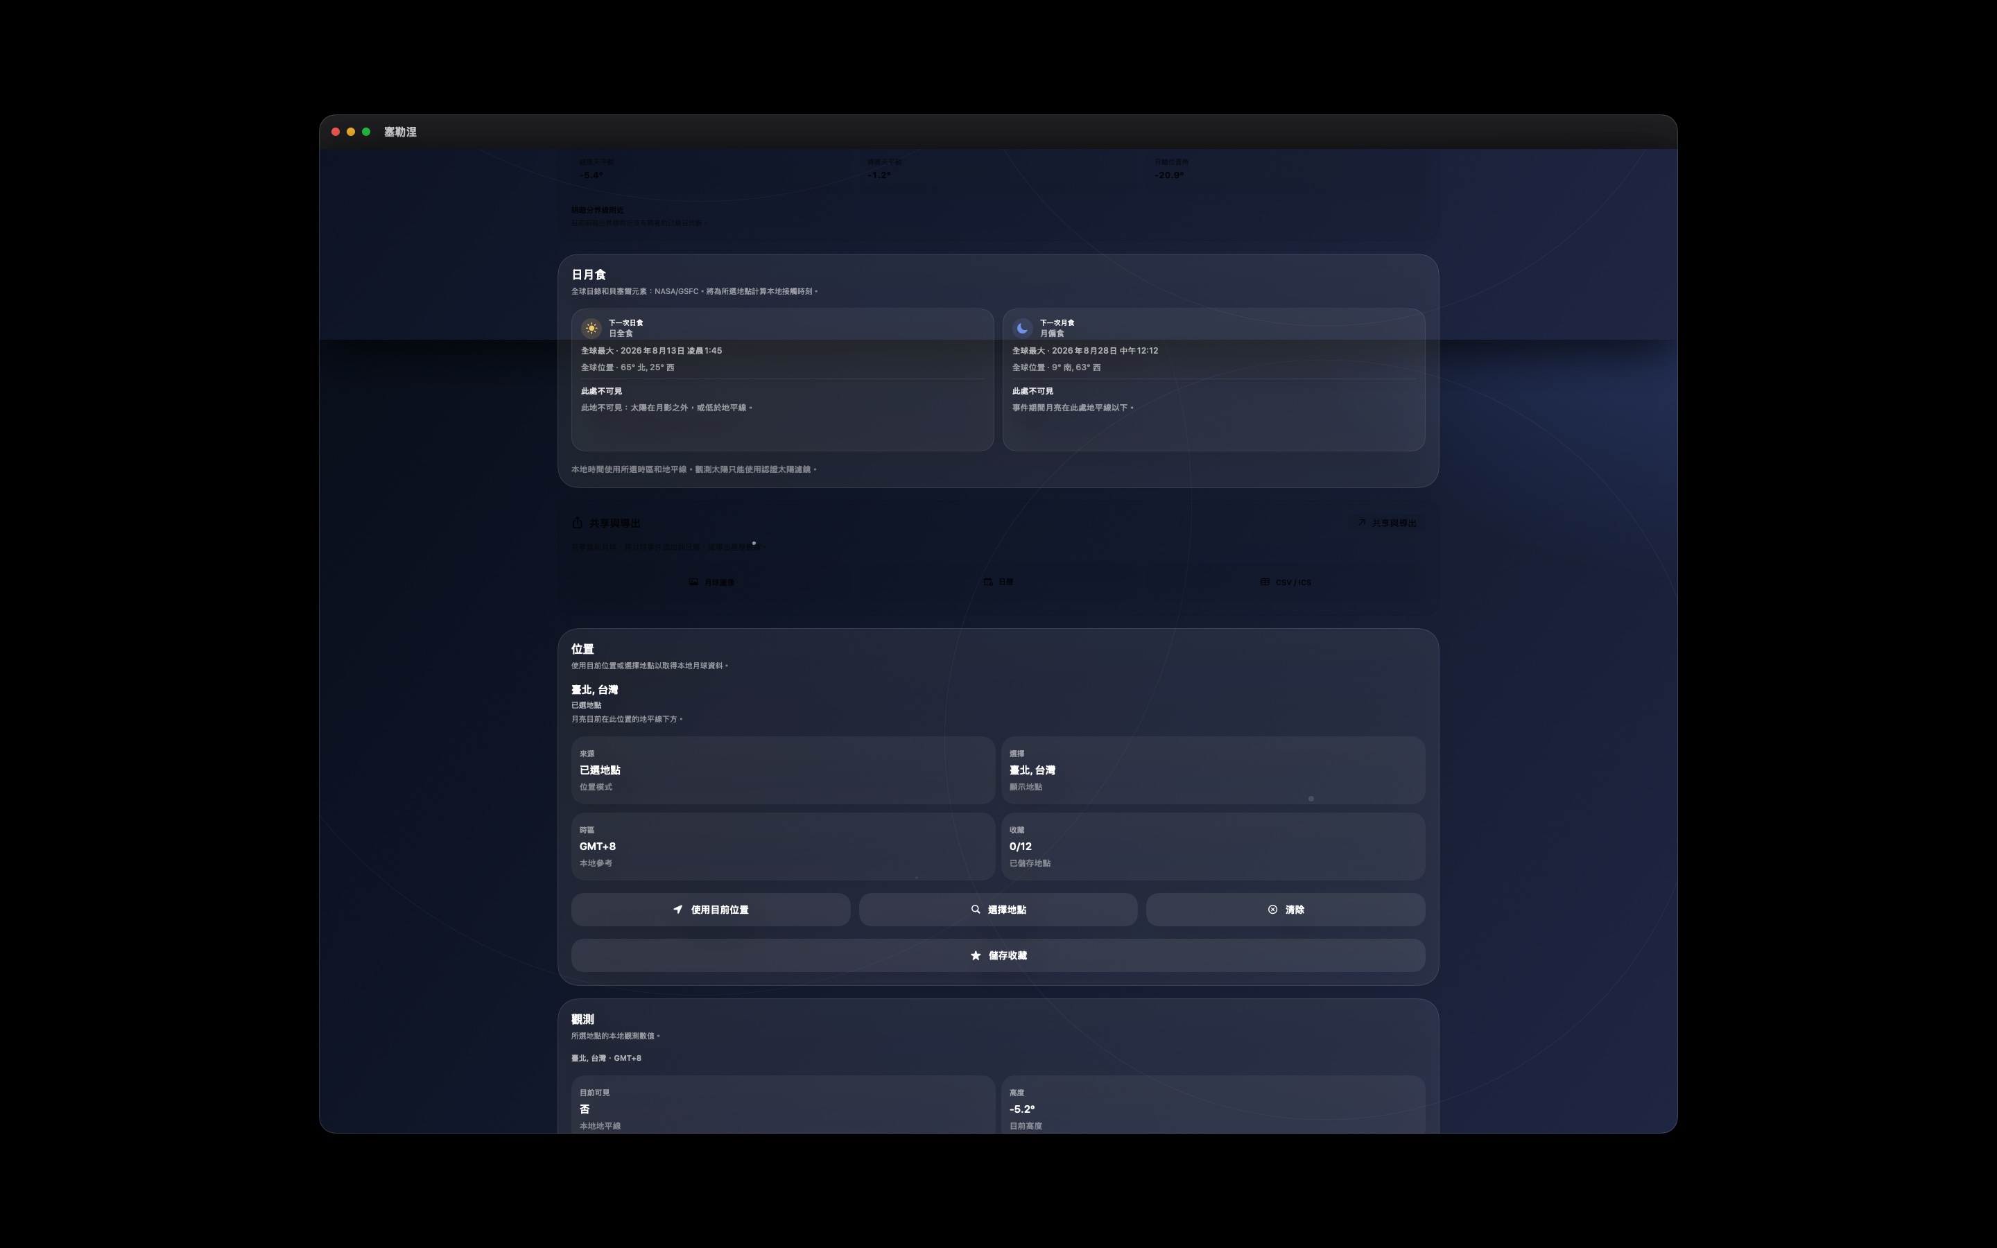The height and width of the screenshot is (1248, 1997).
Task: Click the 日曆 export button
Action: click(998, 582)
